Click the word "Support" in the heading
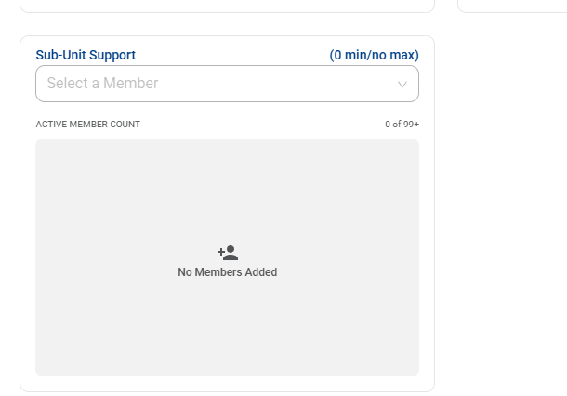Screen dimensions: 567x396 point(113,55)
